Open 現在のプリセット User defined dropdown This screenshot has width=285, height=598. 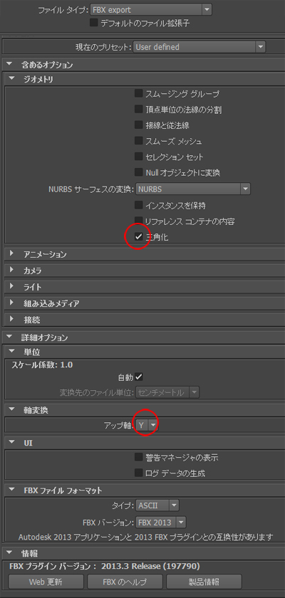199,47
